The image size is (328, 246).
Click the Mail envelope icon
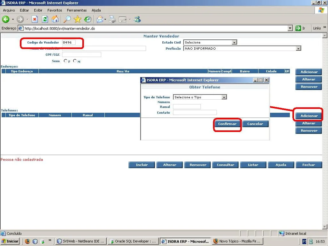pos(100,20)
